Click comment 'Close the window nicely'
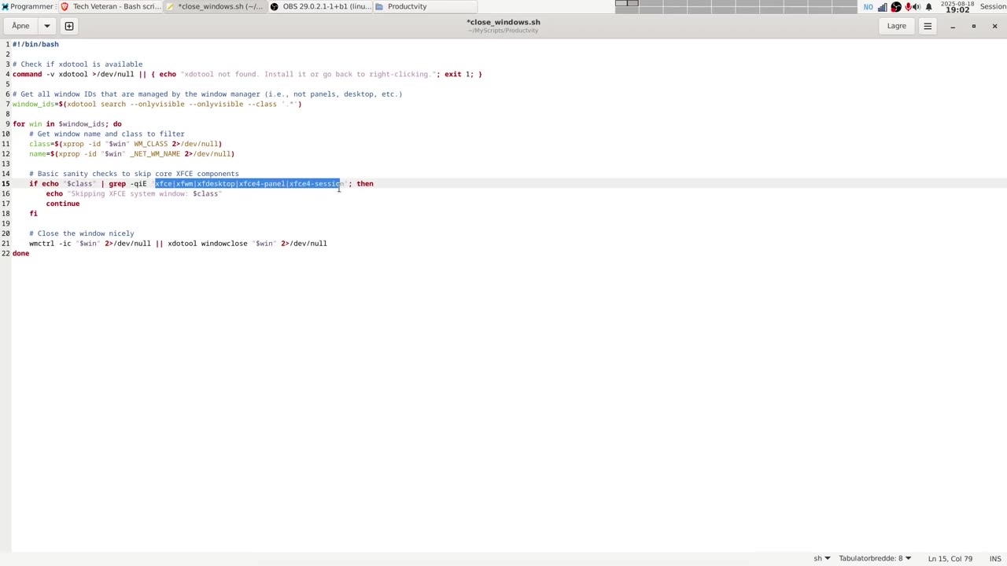The height and width of the screenshot is (566, 1007). click(x=82, y=233)
